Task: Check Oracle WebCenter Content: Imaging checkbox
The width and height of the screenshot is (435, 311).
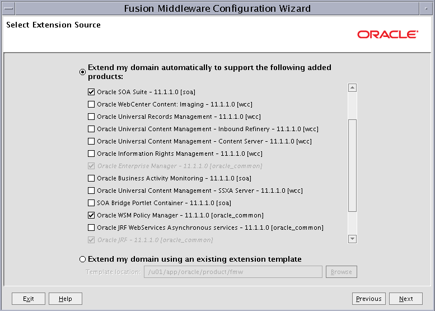Action: (91, 104)
